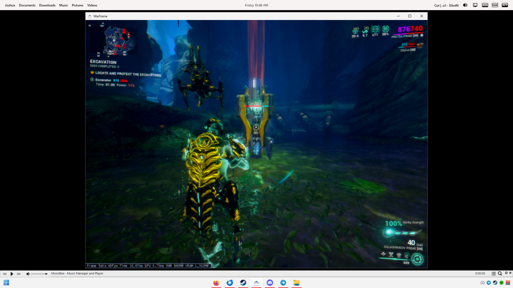
Task: Restore the MusicBee player window
Action: tap(506, 273)
